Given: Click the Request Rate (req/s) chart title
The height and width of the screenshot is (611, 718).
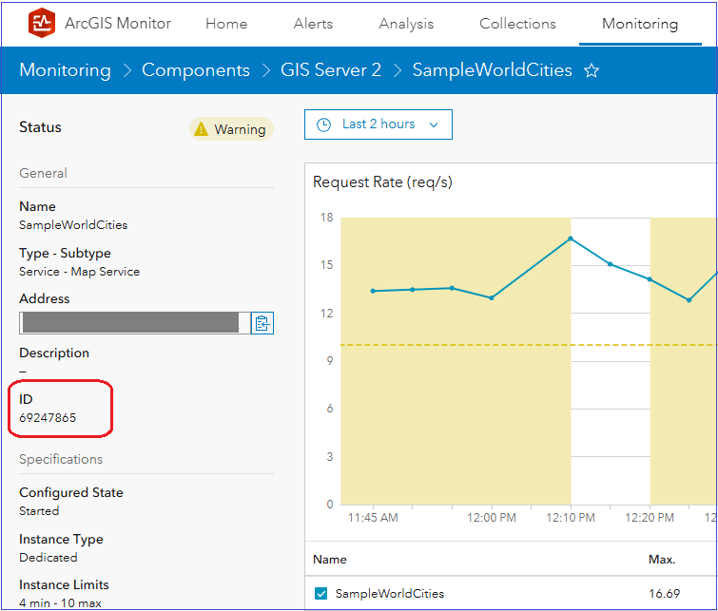Looking at the screenshot, I should (x=382, y=182).
